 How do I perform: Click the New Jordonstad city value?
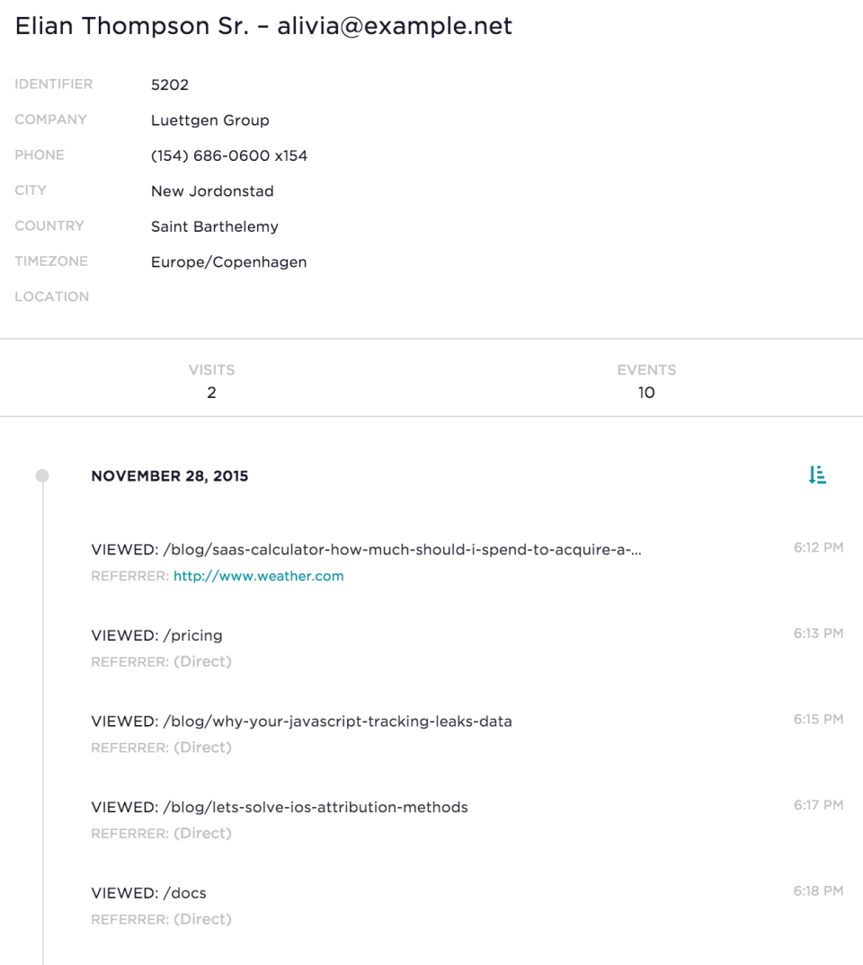(212, 190)
